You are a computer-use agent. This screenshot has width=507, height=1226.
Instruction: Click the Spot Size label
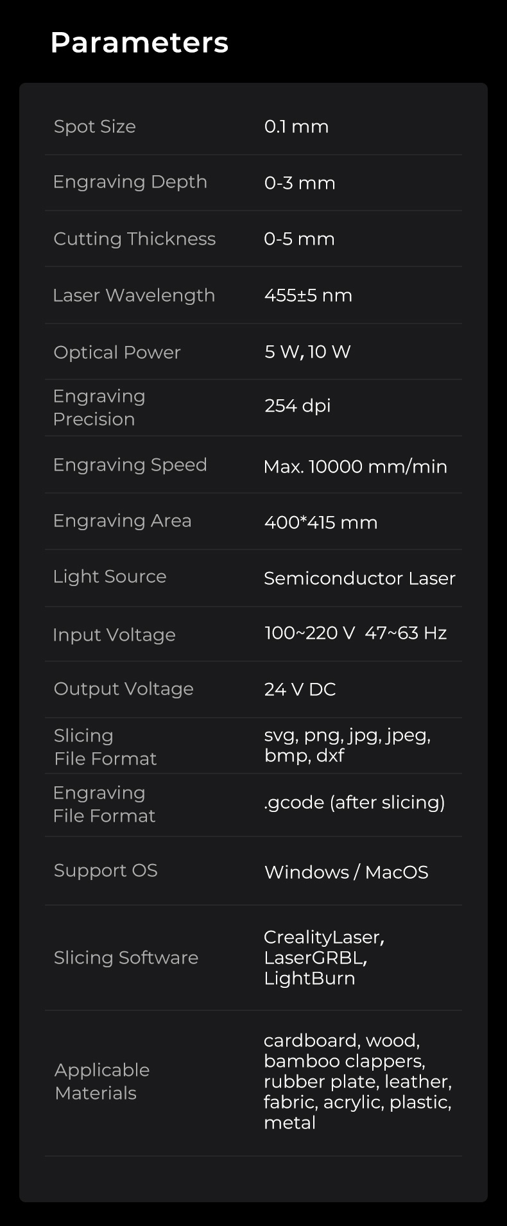[x=95, y=126]
